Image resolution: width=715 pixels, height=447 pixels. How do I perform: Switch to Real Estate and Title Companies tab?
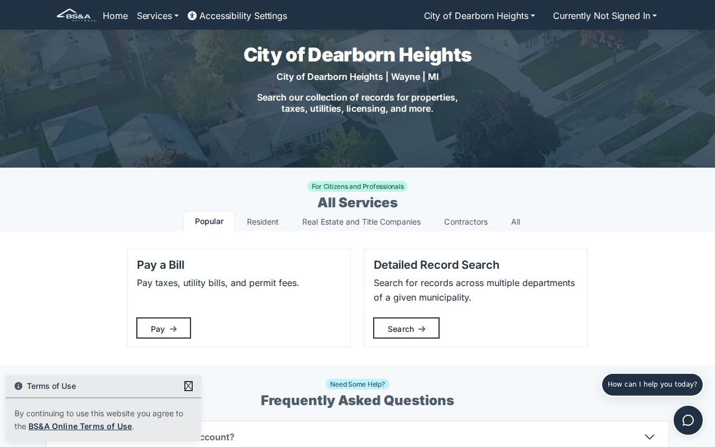point(361,222)
